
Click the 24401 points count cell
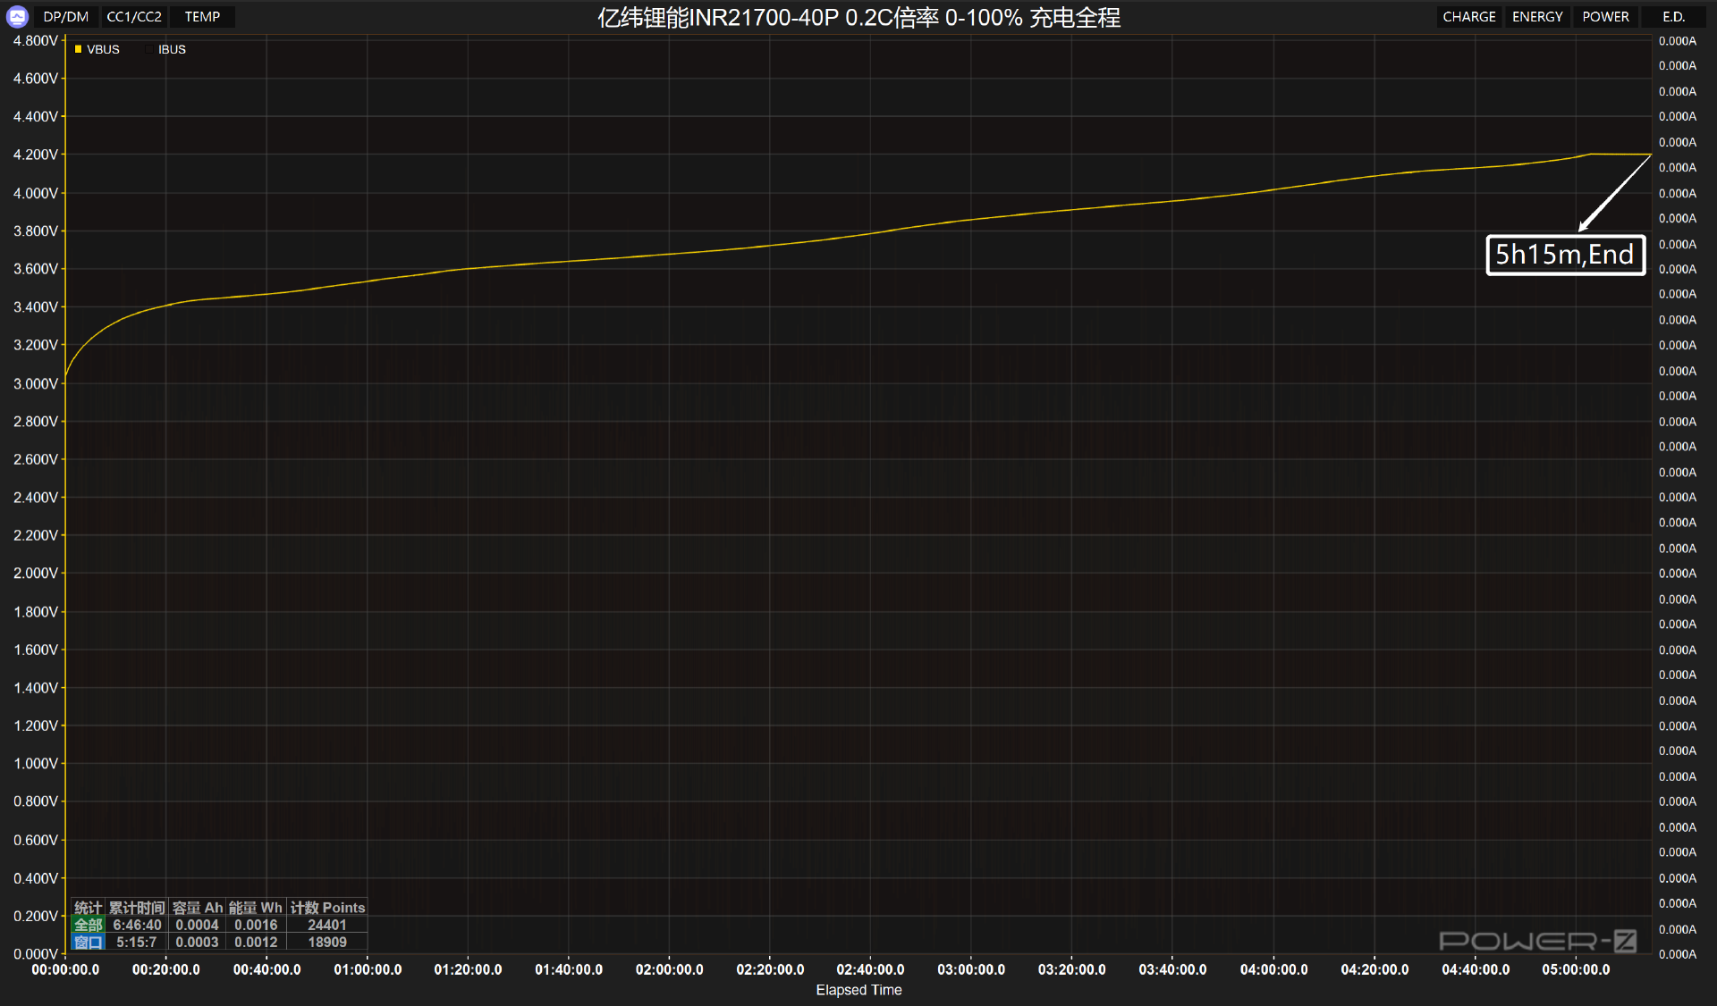point(327,925)
